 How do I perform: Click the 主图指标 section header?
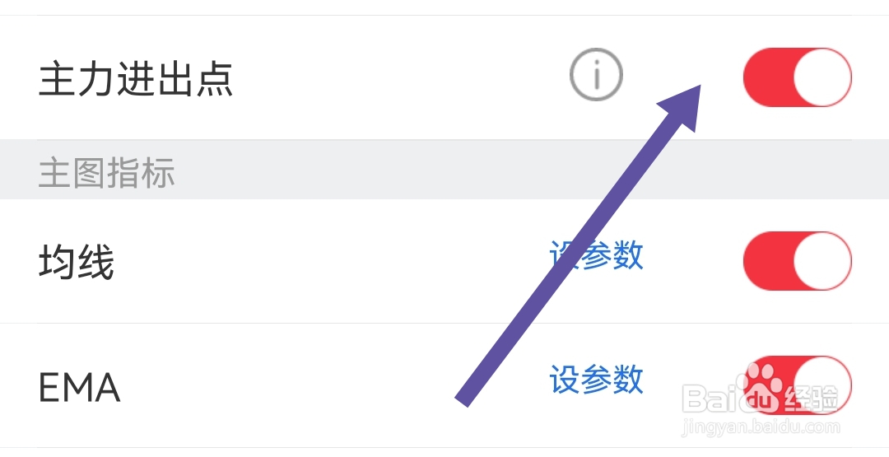[x=107, y=174]
